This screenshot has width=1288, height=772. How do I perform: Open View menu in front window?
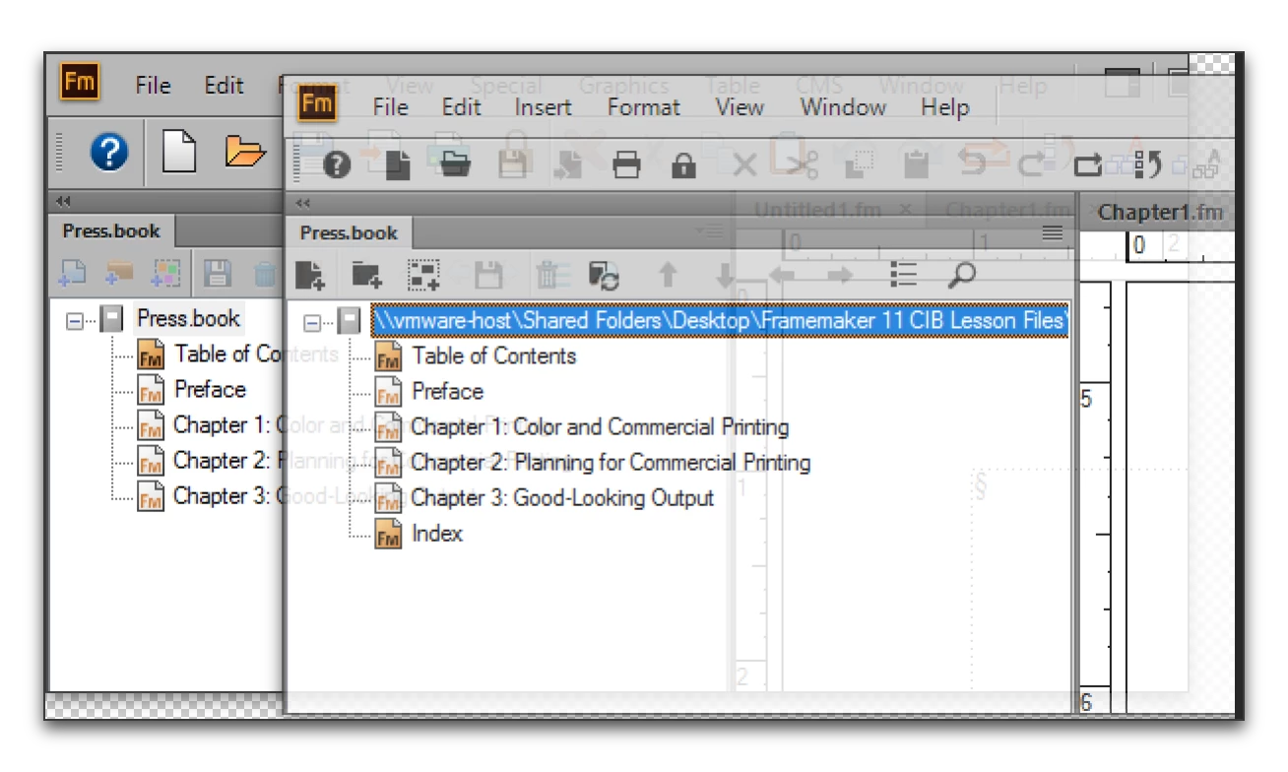pos(740,107)
